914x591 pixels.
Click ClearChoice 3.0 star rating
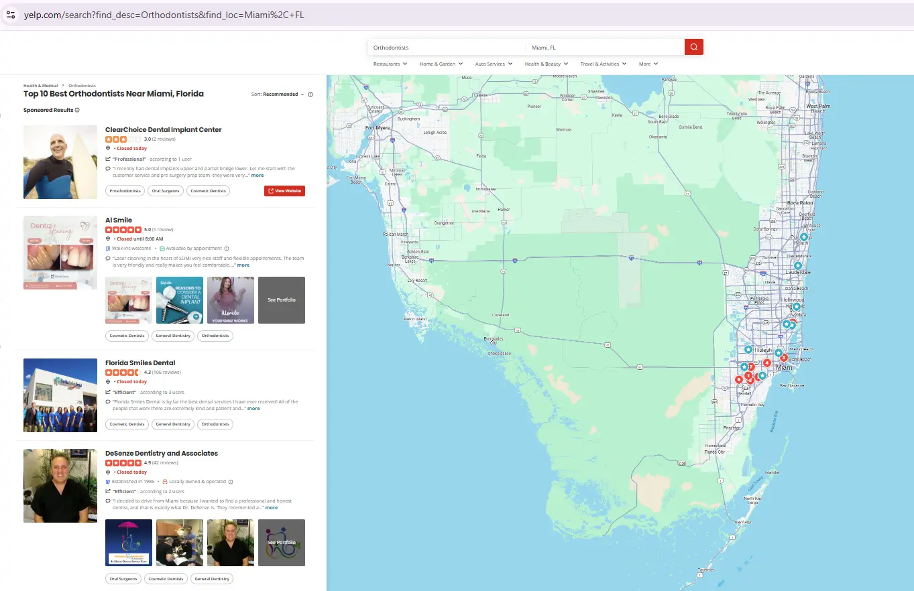click(x=123, y=139)
